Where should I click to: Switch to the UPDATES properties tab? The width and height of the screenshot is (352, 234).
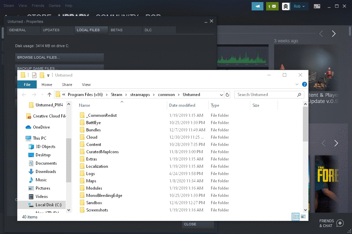57,30
